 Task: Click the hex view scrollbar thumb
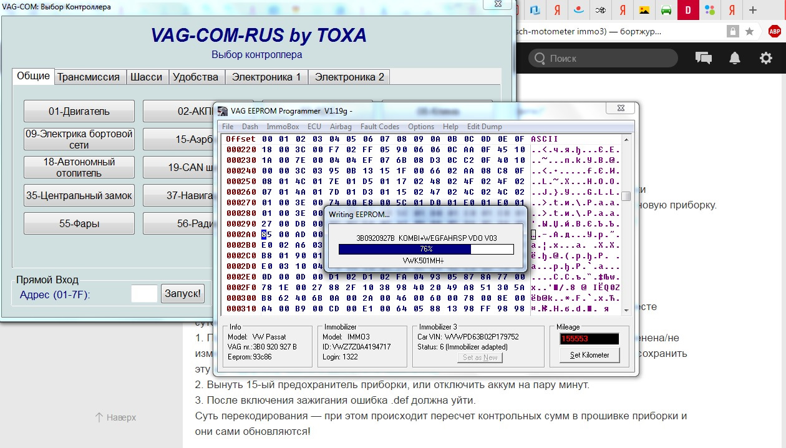pyautogui.click(x=626, y=197)
